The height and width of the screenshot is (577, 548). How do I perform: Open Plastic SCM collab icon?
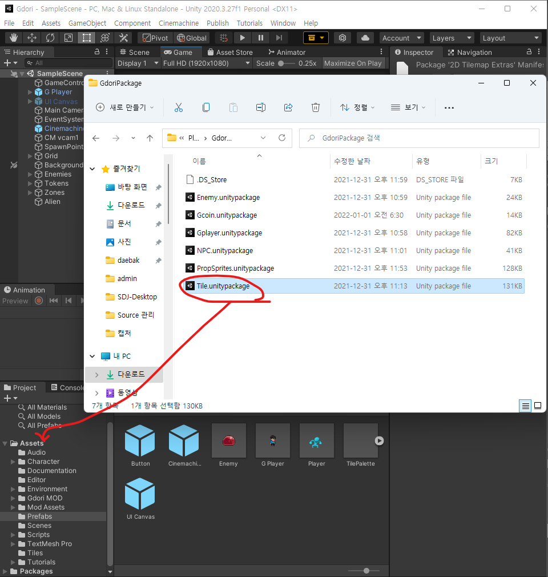pos(342,38)
